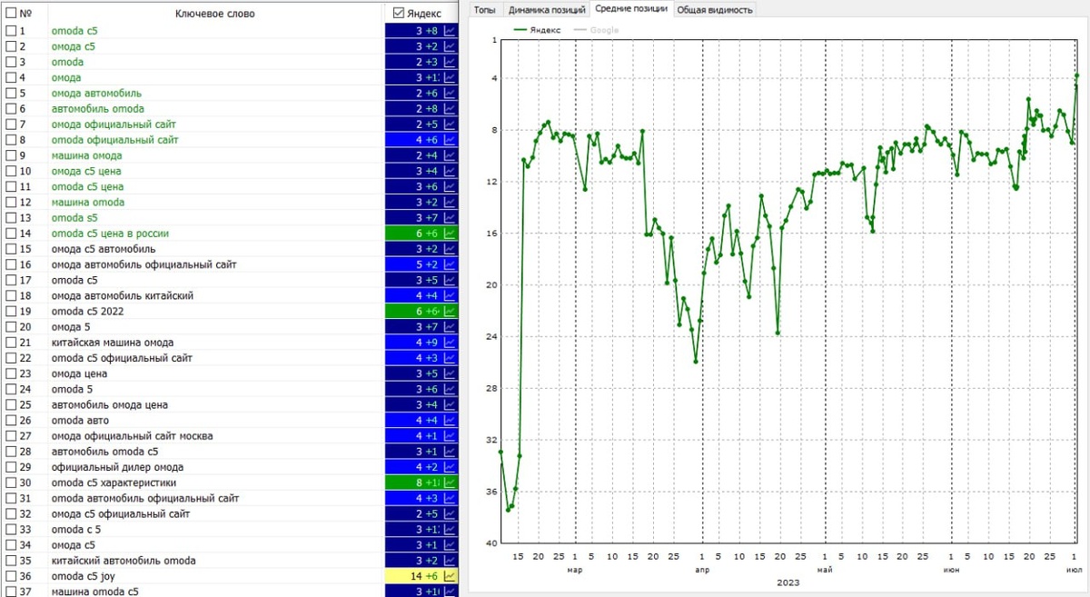Screen dimensions: 1090x597
Task: Open the Общая видимость tab
Action: [x=715, y=9]
